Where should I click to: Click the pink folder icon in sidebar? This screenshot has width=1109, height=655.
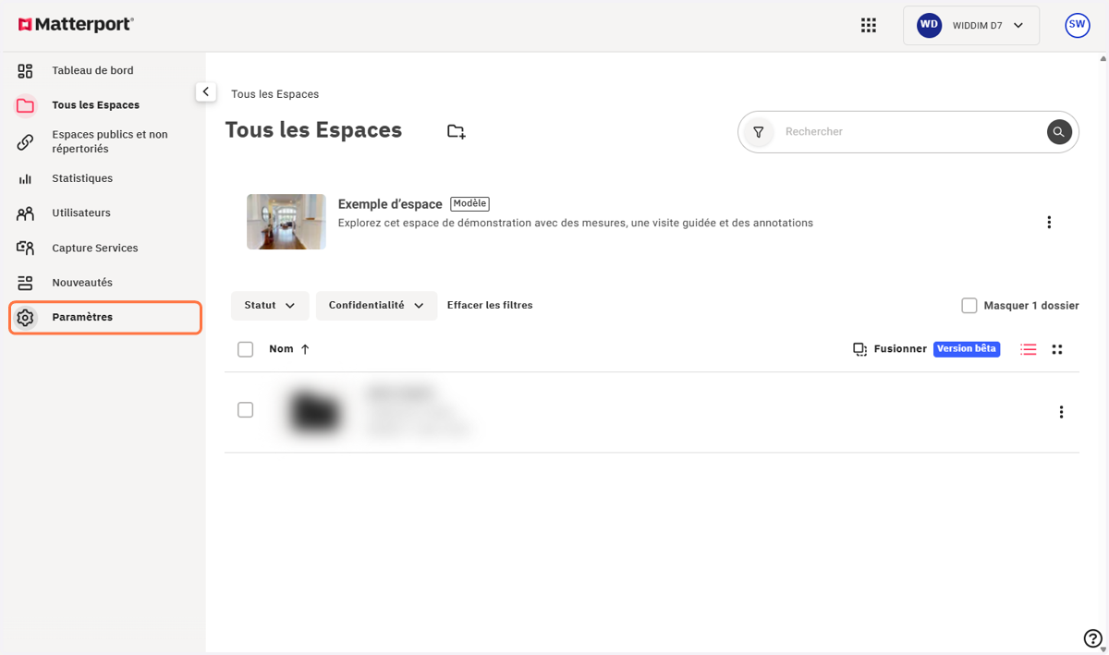[26, 105]
